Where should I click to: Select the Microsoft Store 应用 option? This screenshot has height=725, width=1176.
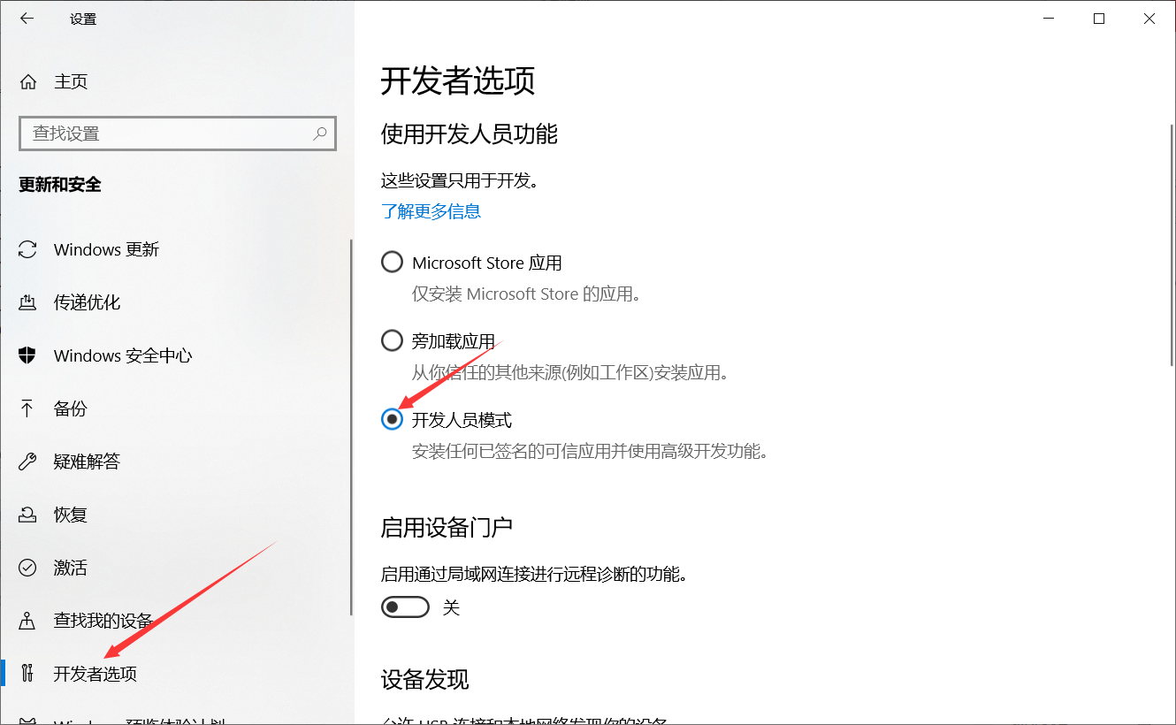tap(392, 262)
